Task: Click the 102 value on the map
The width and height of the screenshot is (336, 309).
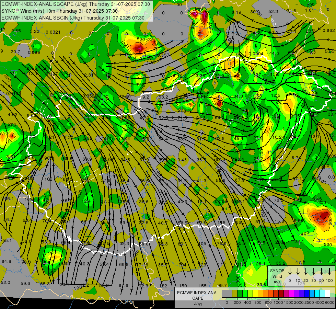Action: pos(48,179)
